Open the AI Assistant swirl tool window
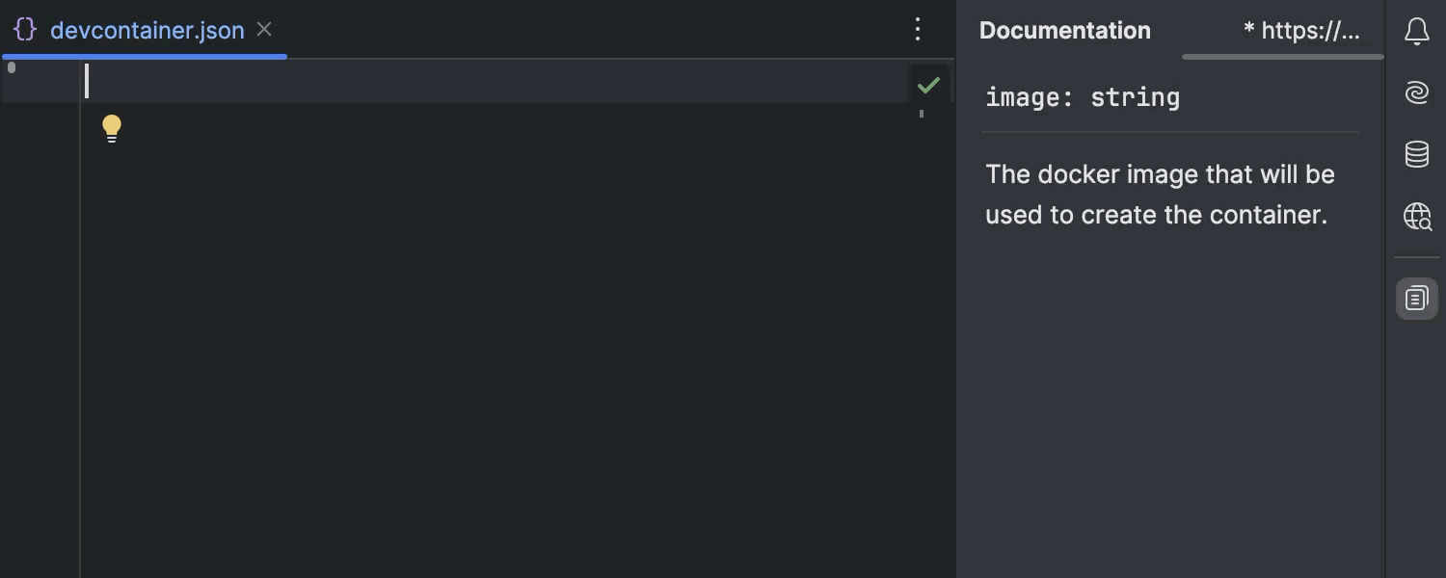Viewport: 1446px width, 578px height. (1416, 92)
